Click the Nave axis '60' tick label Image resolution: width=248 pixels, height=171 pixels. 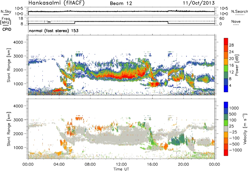click(222, 19)
